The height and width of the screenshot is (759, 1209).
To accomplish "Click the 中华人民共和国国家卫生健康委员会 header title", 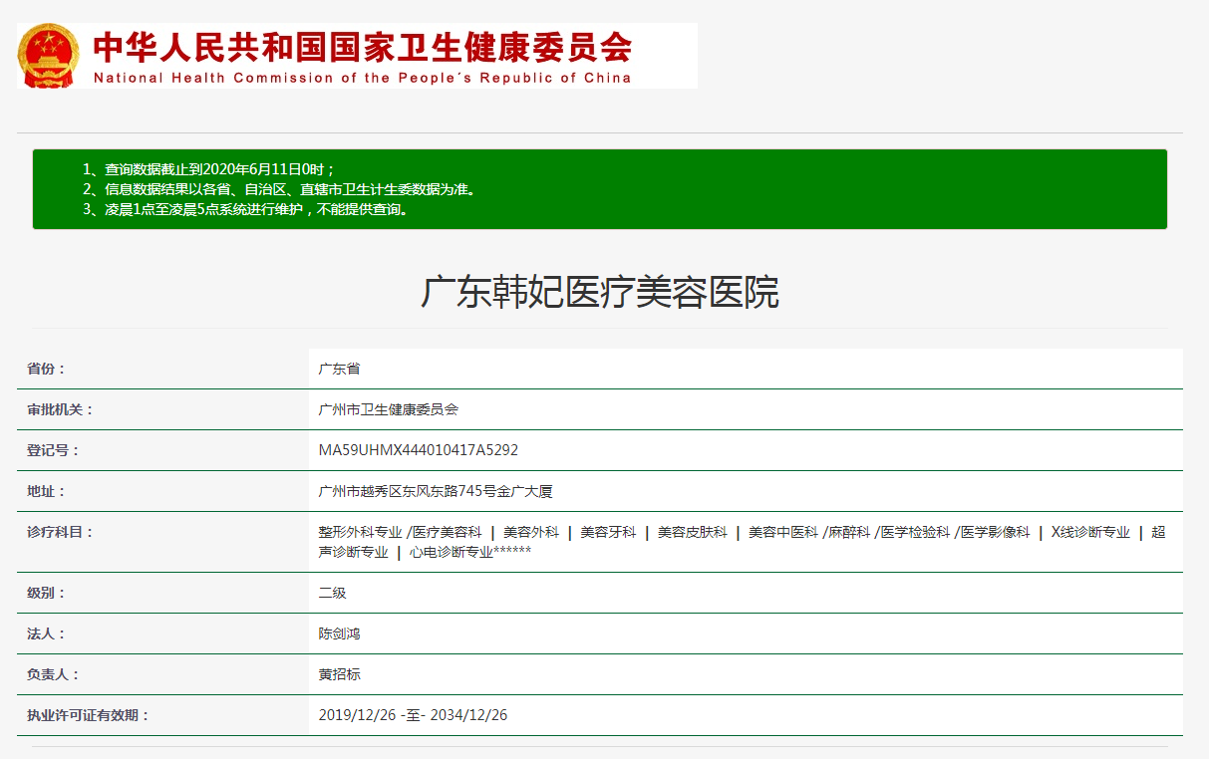I will (x=362, y=47).
